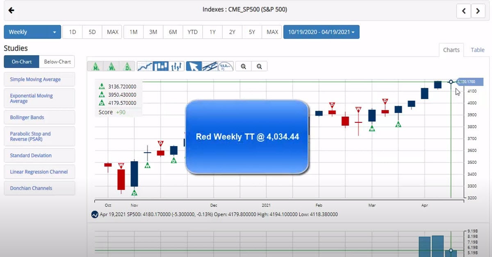Select the Below-Chart studies tab

tap(57, 61)
